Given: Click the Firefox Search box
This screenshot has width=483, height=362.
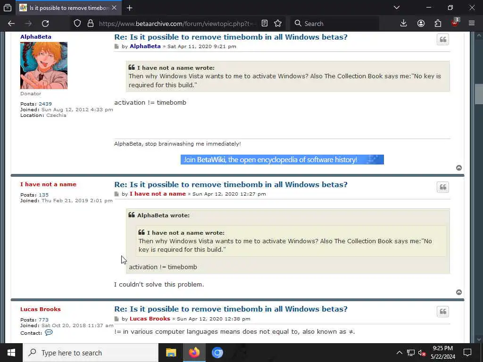Looking at the screenshot, I should coord(334,24).
